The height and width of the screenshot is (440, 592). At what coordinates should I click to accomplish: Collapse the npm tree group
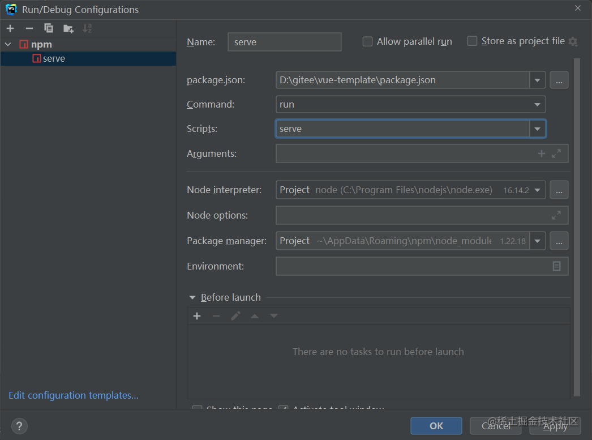pos(8,44)
